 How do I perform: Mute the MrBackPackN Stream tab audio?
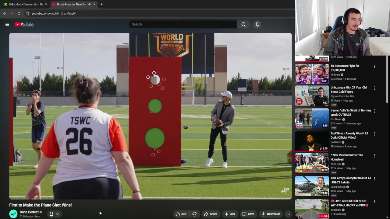click(41, 4)
